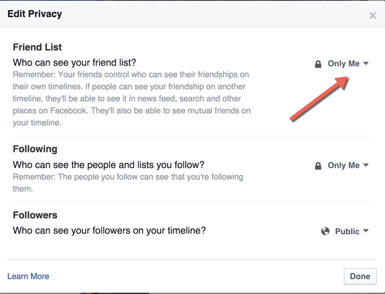385x294 pixels.
Task: Click the arrow beside Following Only Me
Action: 366,165
